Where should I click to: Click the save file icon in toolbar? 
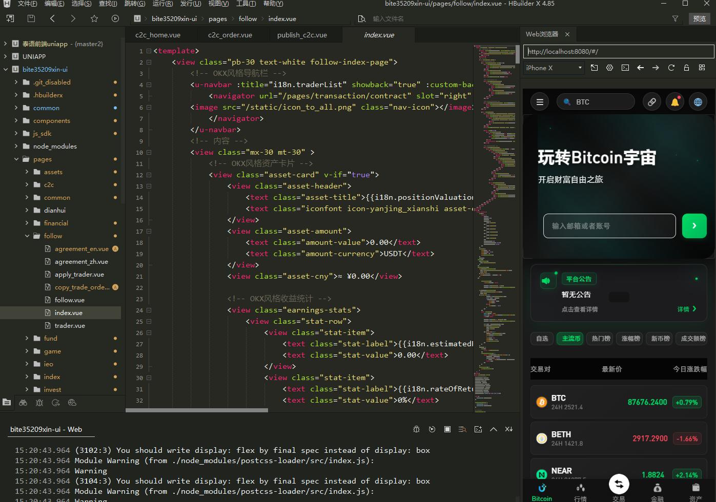pyautogui.click(x=31, y=18)
